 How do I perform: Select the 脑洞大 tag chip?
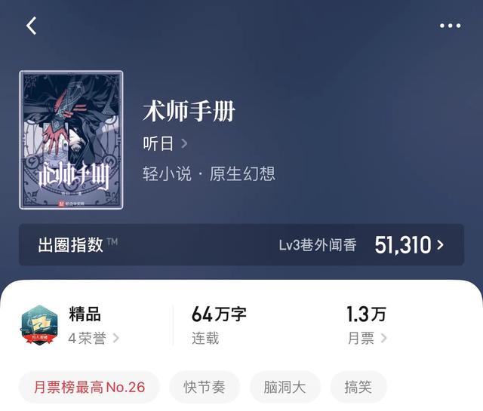click(x=285, y=387)
